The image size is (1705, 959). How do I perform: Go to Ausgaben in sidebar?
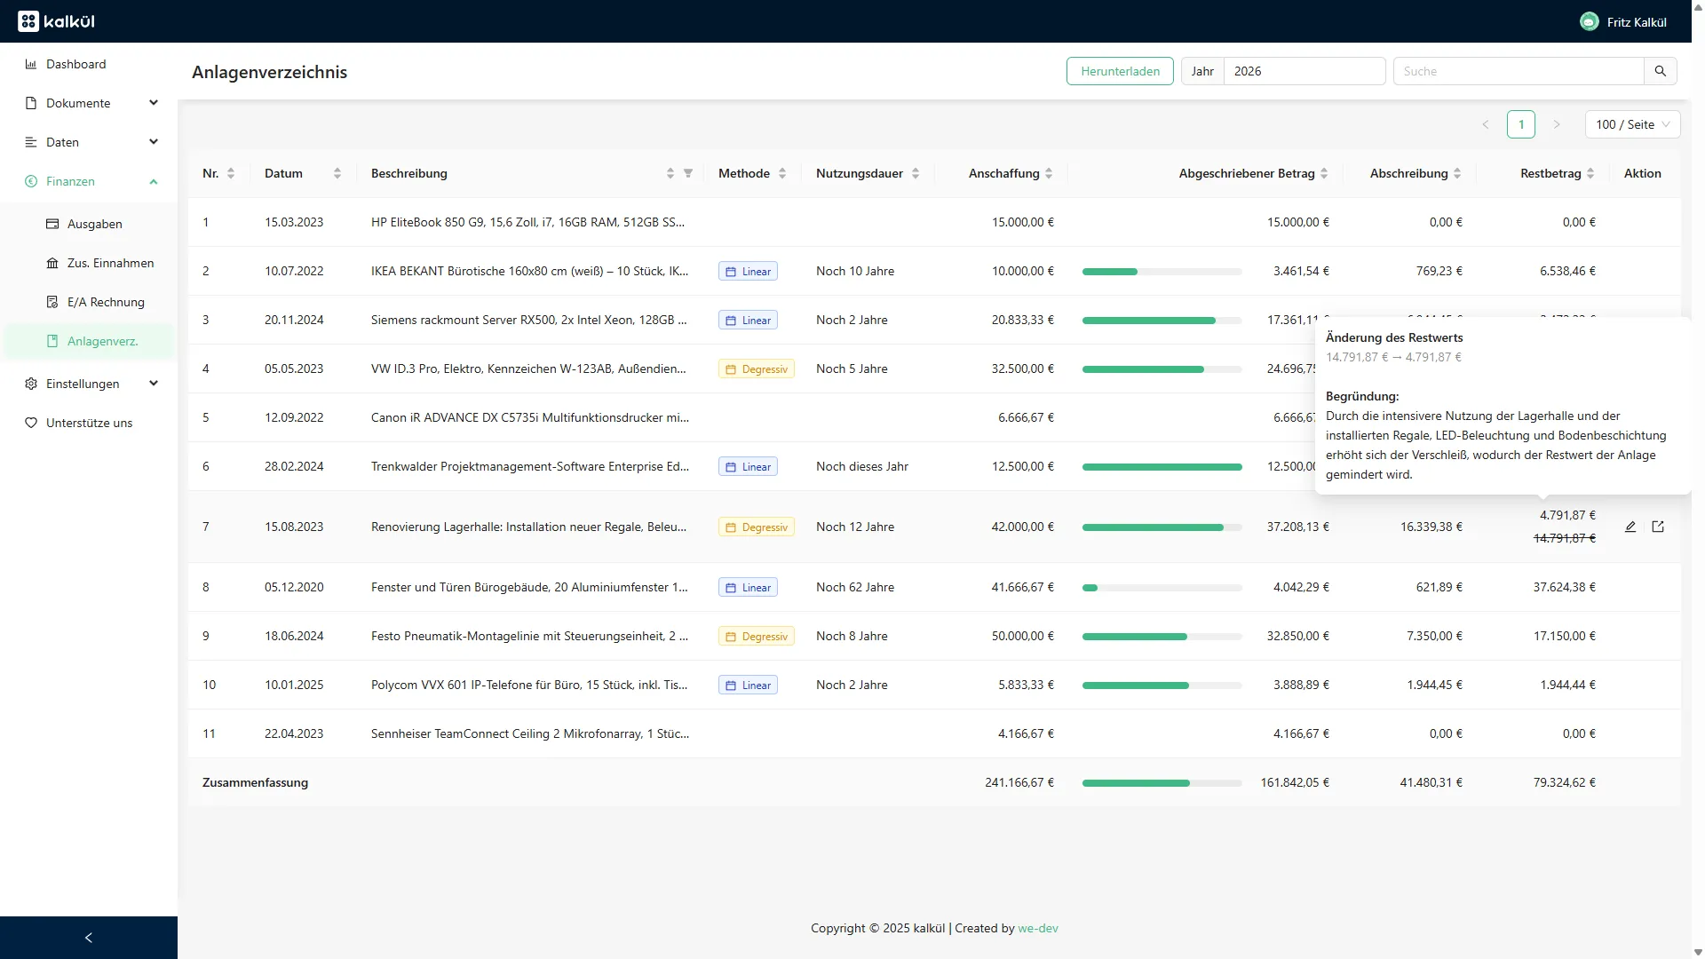coord(95,224)
